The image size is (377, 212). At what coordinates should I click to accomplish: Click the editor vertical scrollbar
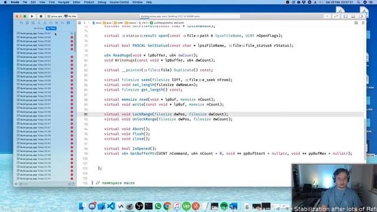point(365,140)
